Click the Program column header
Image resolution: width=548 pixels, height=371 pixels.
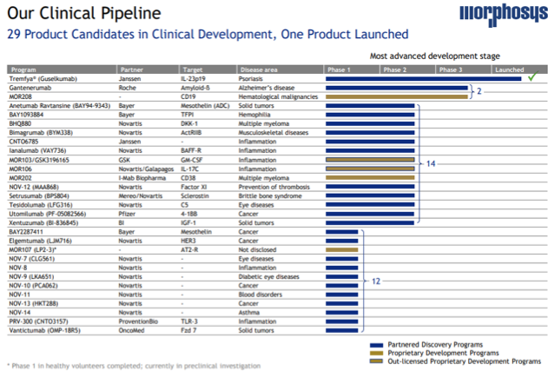pos(23,70)
